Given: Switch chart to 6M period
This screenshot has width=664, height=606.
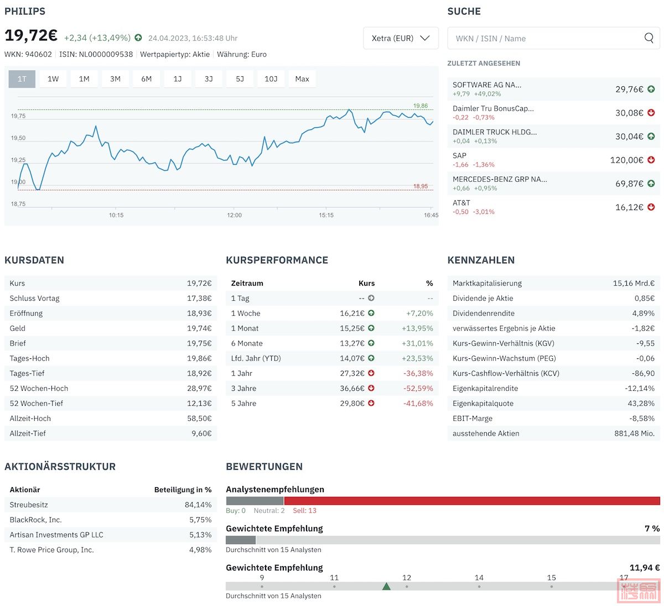Looking at the screenshot, I should 147,79.
